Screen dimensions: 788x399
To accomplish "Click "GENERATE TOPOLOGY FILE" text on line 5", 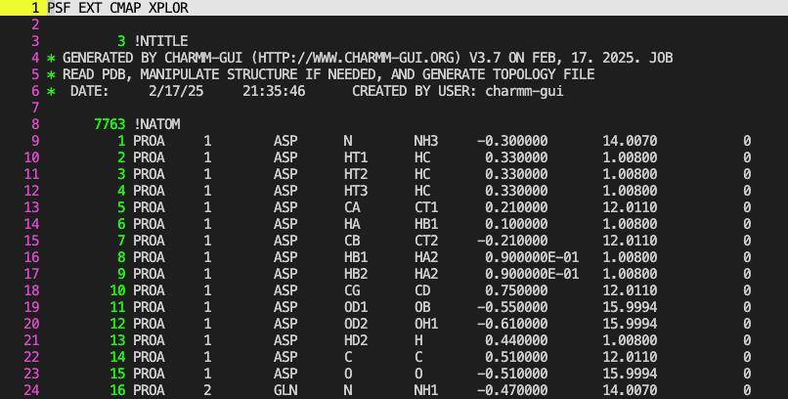I will pyautogui.click(x=508, y=74).
